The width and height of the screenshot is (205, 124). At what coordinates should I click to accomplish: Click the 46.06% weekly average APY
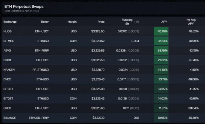click(194, 79)
